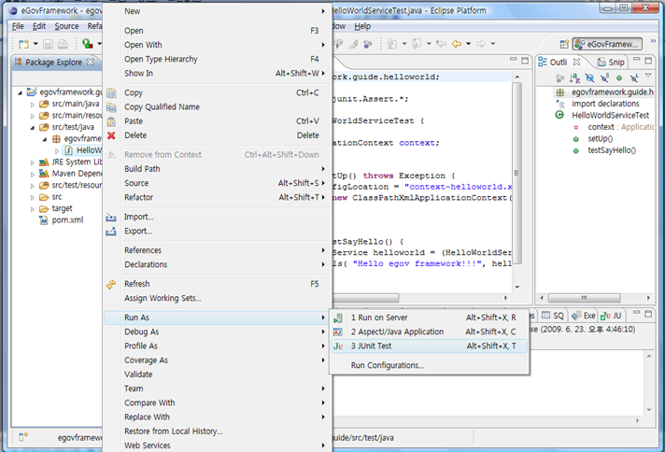Click the Back navigation arrow in toolbar
Image resolution: width=665 pixels, height=452 pixels.
point(458,44)
